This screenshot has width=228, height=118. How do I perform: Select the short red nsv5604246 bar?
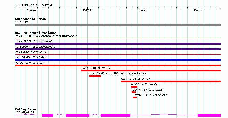click(135, 98)
